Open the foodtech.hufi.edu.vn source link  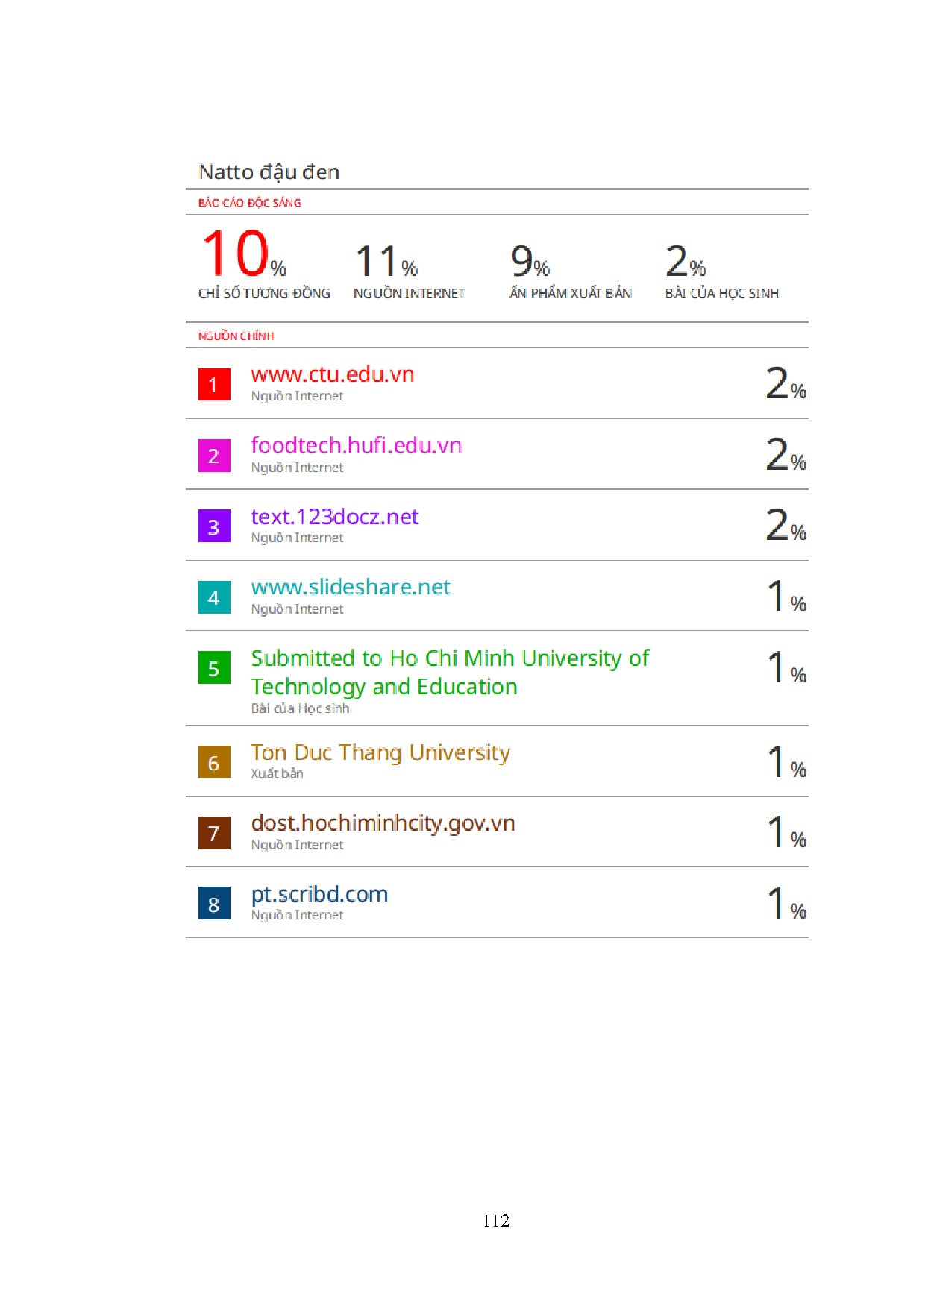click(356, 445)
